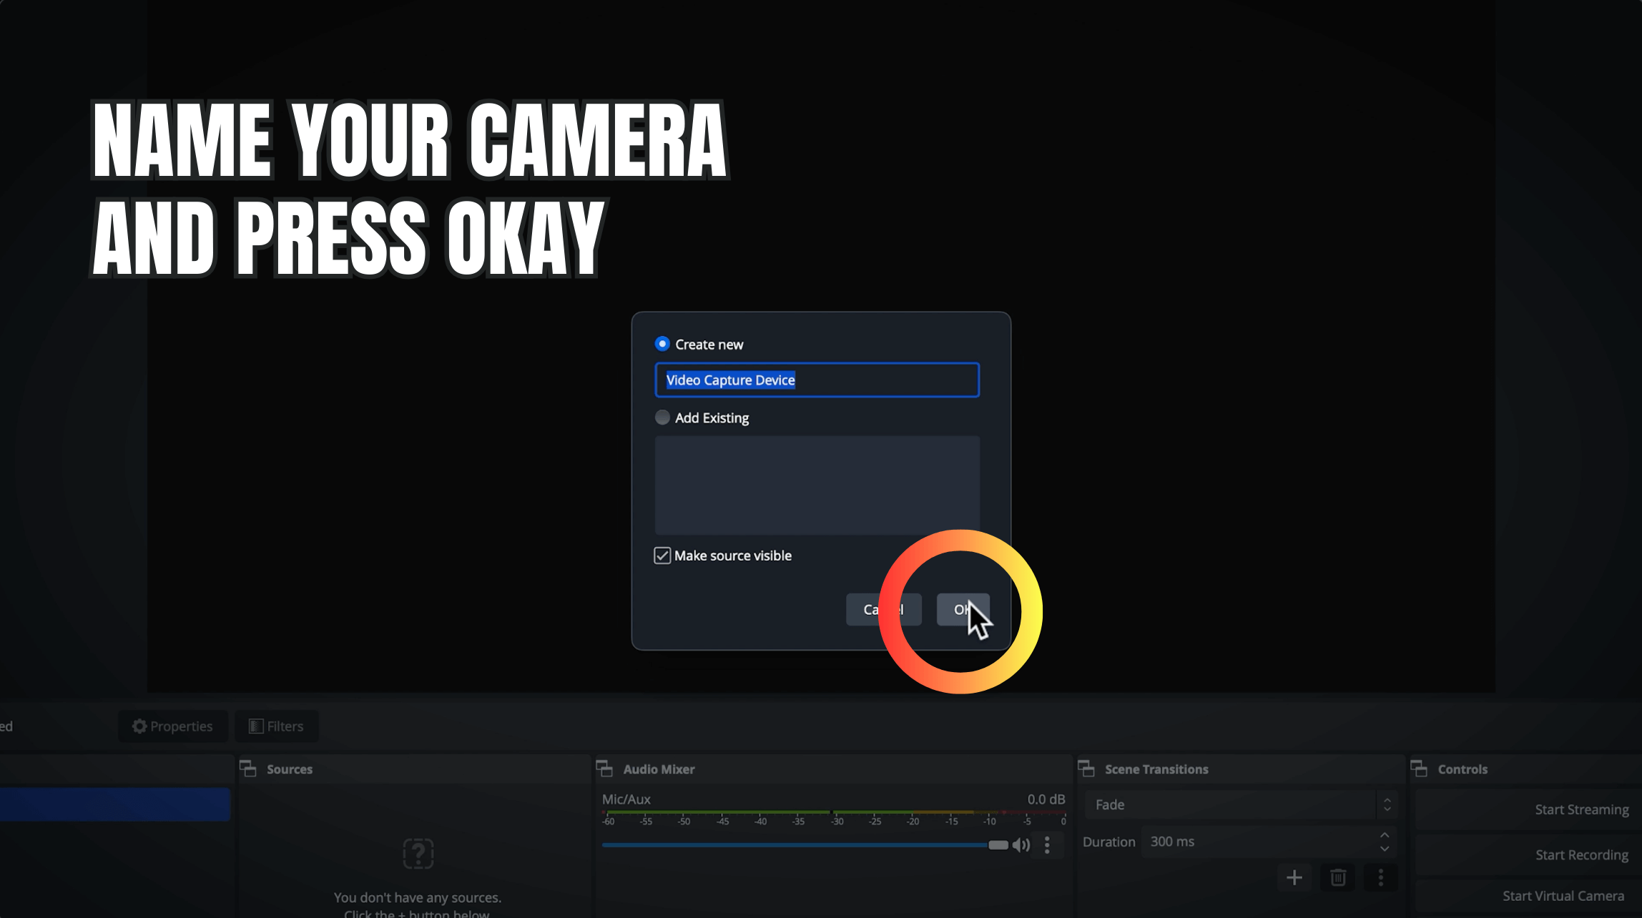
Task: Mute the Mic/Aux speaker icon
Action: [x=1021, y=845]
